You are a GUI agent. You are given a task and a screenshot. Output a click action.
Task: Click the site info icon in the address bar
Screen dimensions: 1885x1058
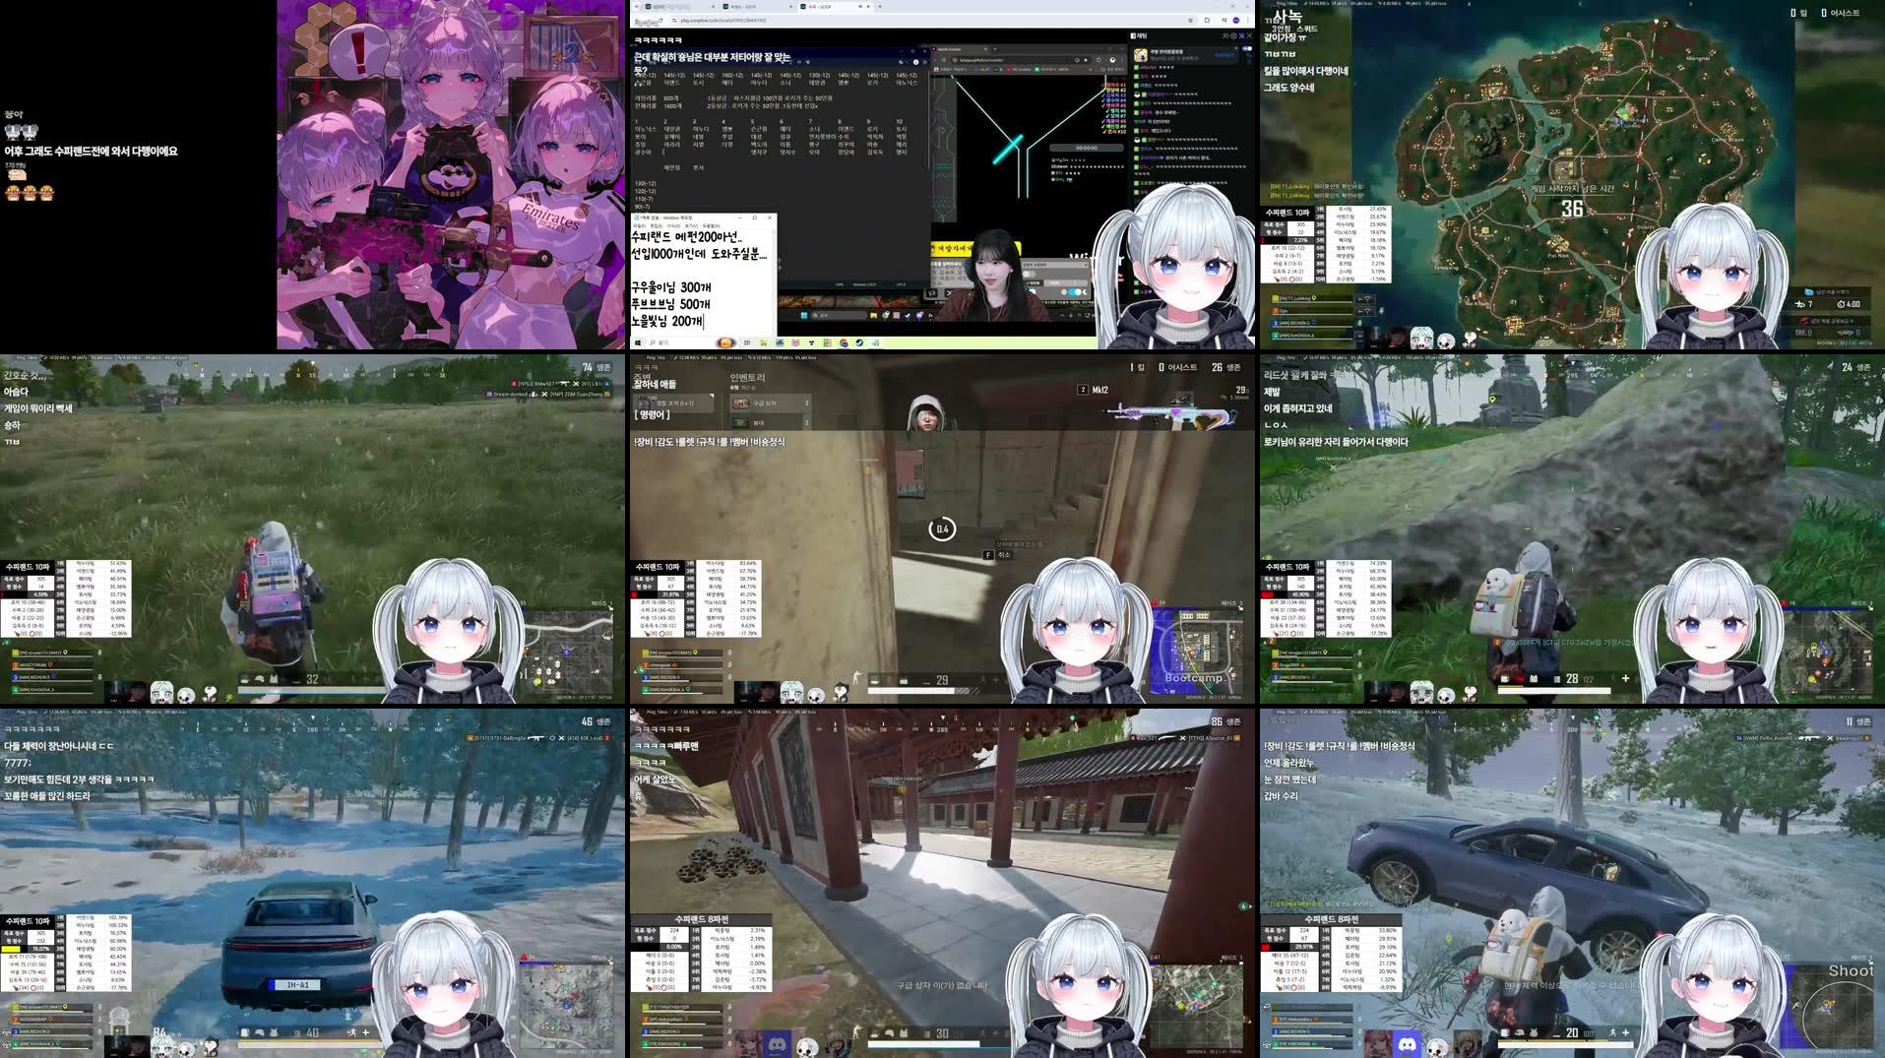point(675,21)
